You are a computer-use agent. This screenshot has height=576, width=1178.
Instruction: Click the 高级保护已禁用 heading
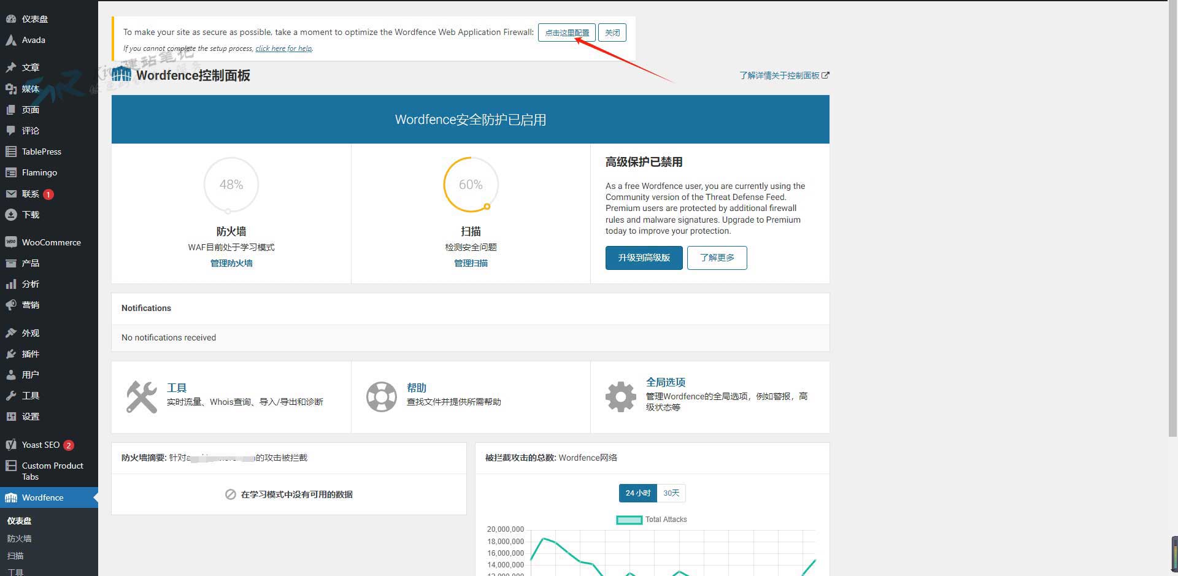point(644,162)
